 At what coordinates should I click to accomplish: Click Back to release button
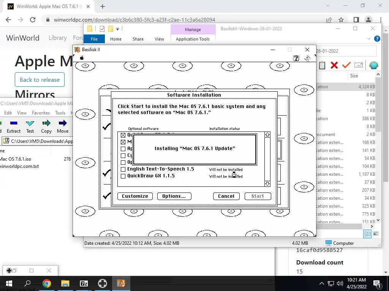(x=40, y=80)
